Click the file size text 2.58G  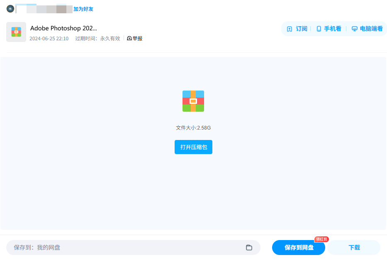click(x=193, y=128)
